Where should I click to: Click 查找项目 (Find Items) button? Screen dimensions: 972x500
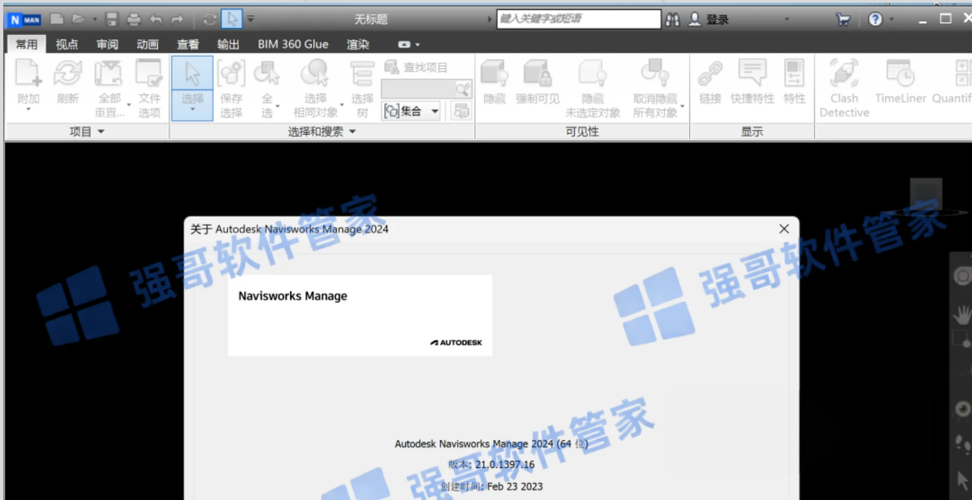click(416, 67)
